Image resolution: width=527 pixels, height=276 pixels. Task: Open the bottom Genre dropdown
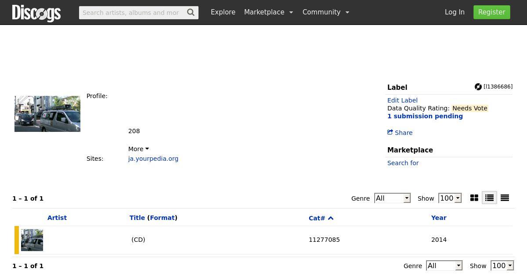click(x=444, y=266)
